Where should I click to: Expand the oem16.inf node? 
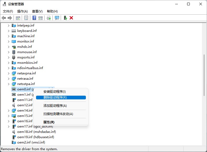[8, 121]
